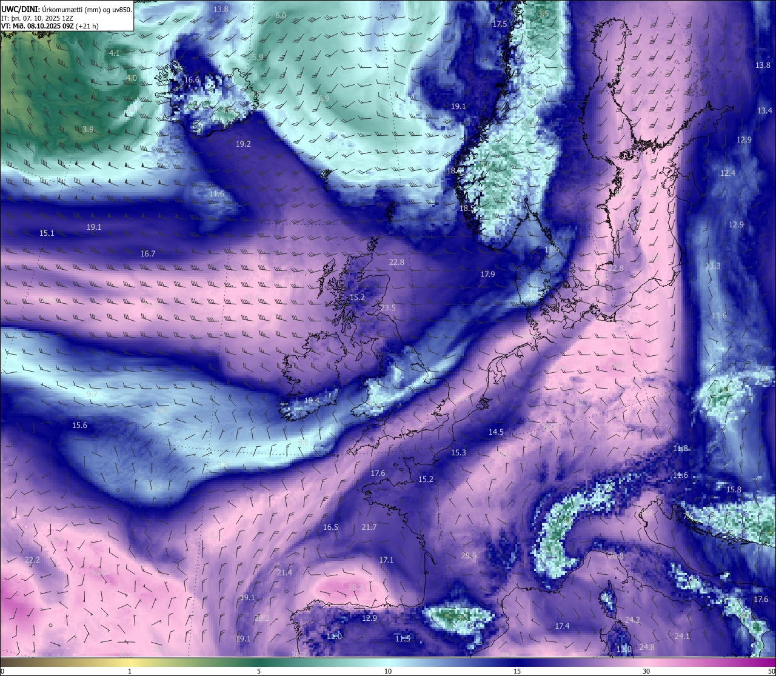Viewport: 776px width, 676px height.
Task: Click the 16.6 value over Iceland
Action: click(192, 79)
